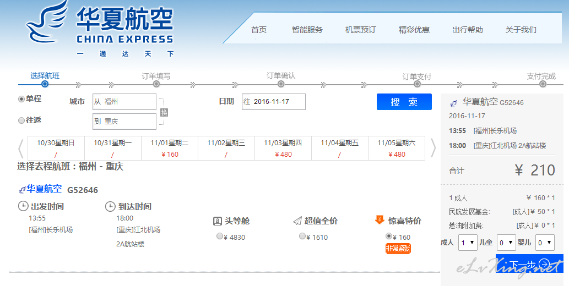Select the 往返 round-trip radio button
The image size is (569, 286).
[x=21, y=120]
